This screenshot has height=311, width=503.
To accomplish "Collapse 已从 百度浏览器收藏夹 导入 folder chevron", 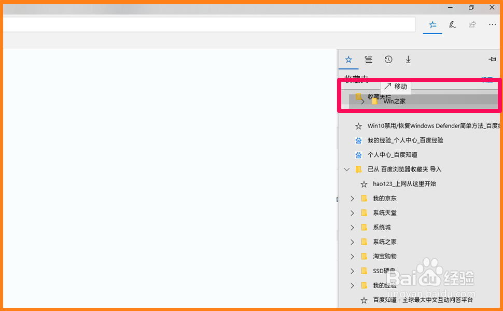I will 347,169.
